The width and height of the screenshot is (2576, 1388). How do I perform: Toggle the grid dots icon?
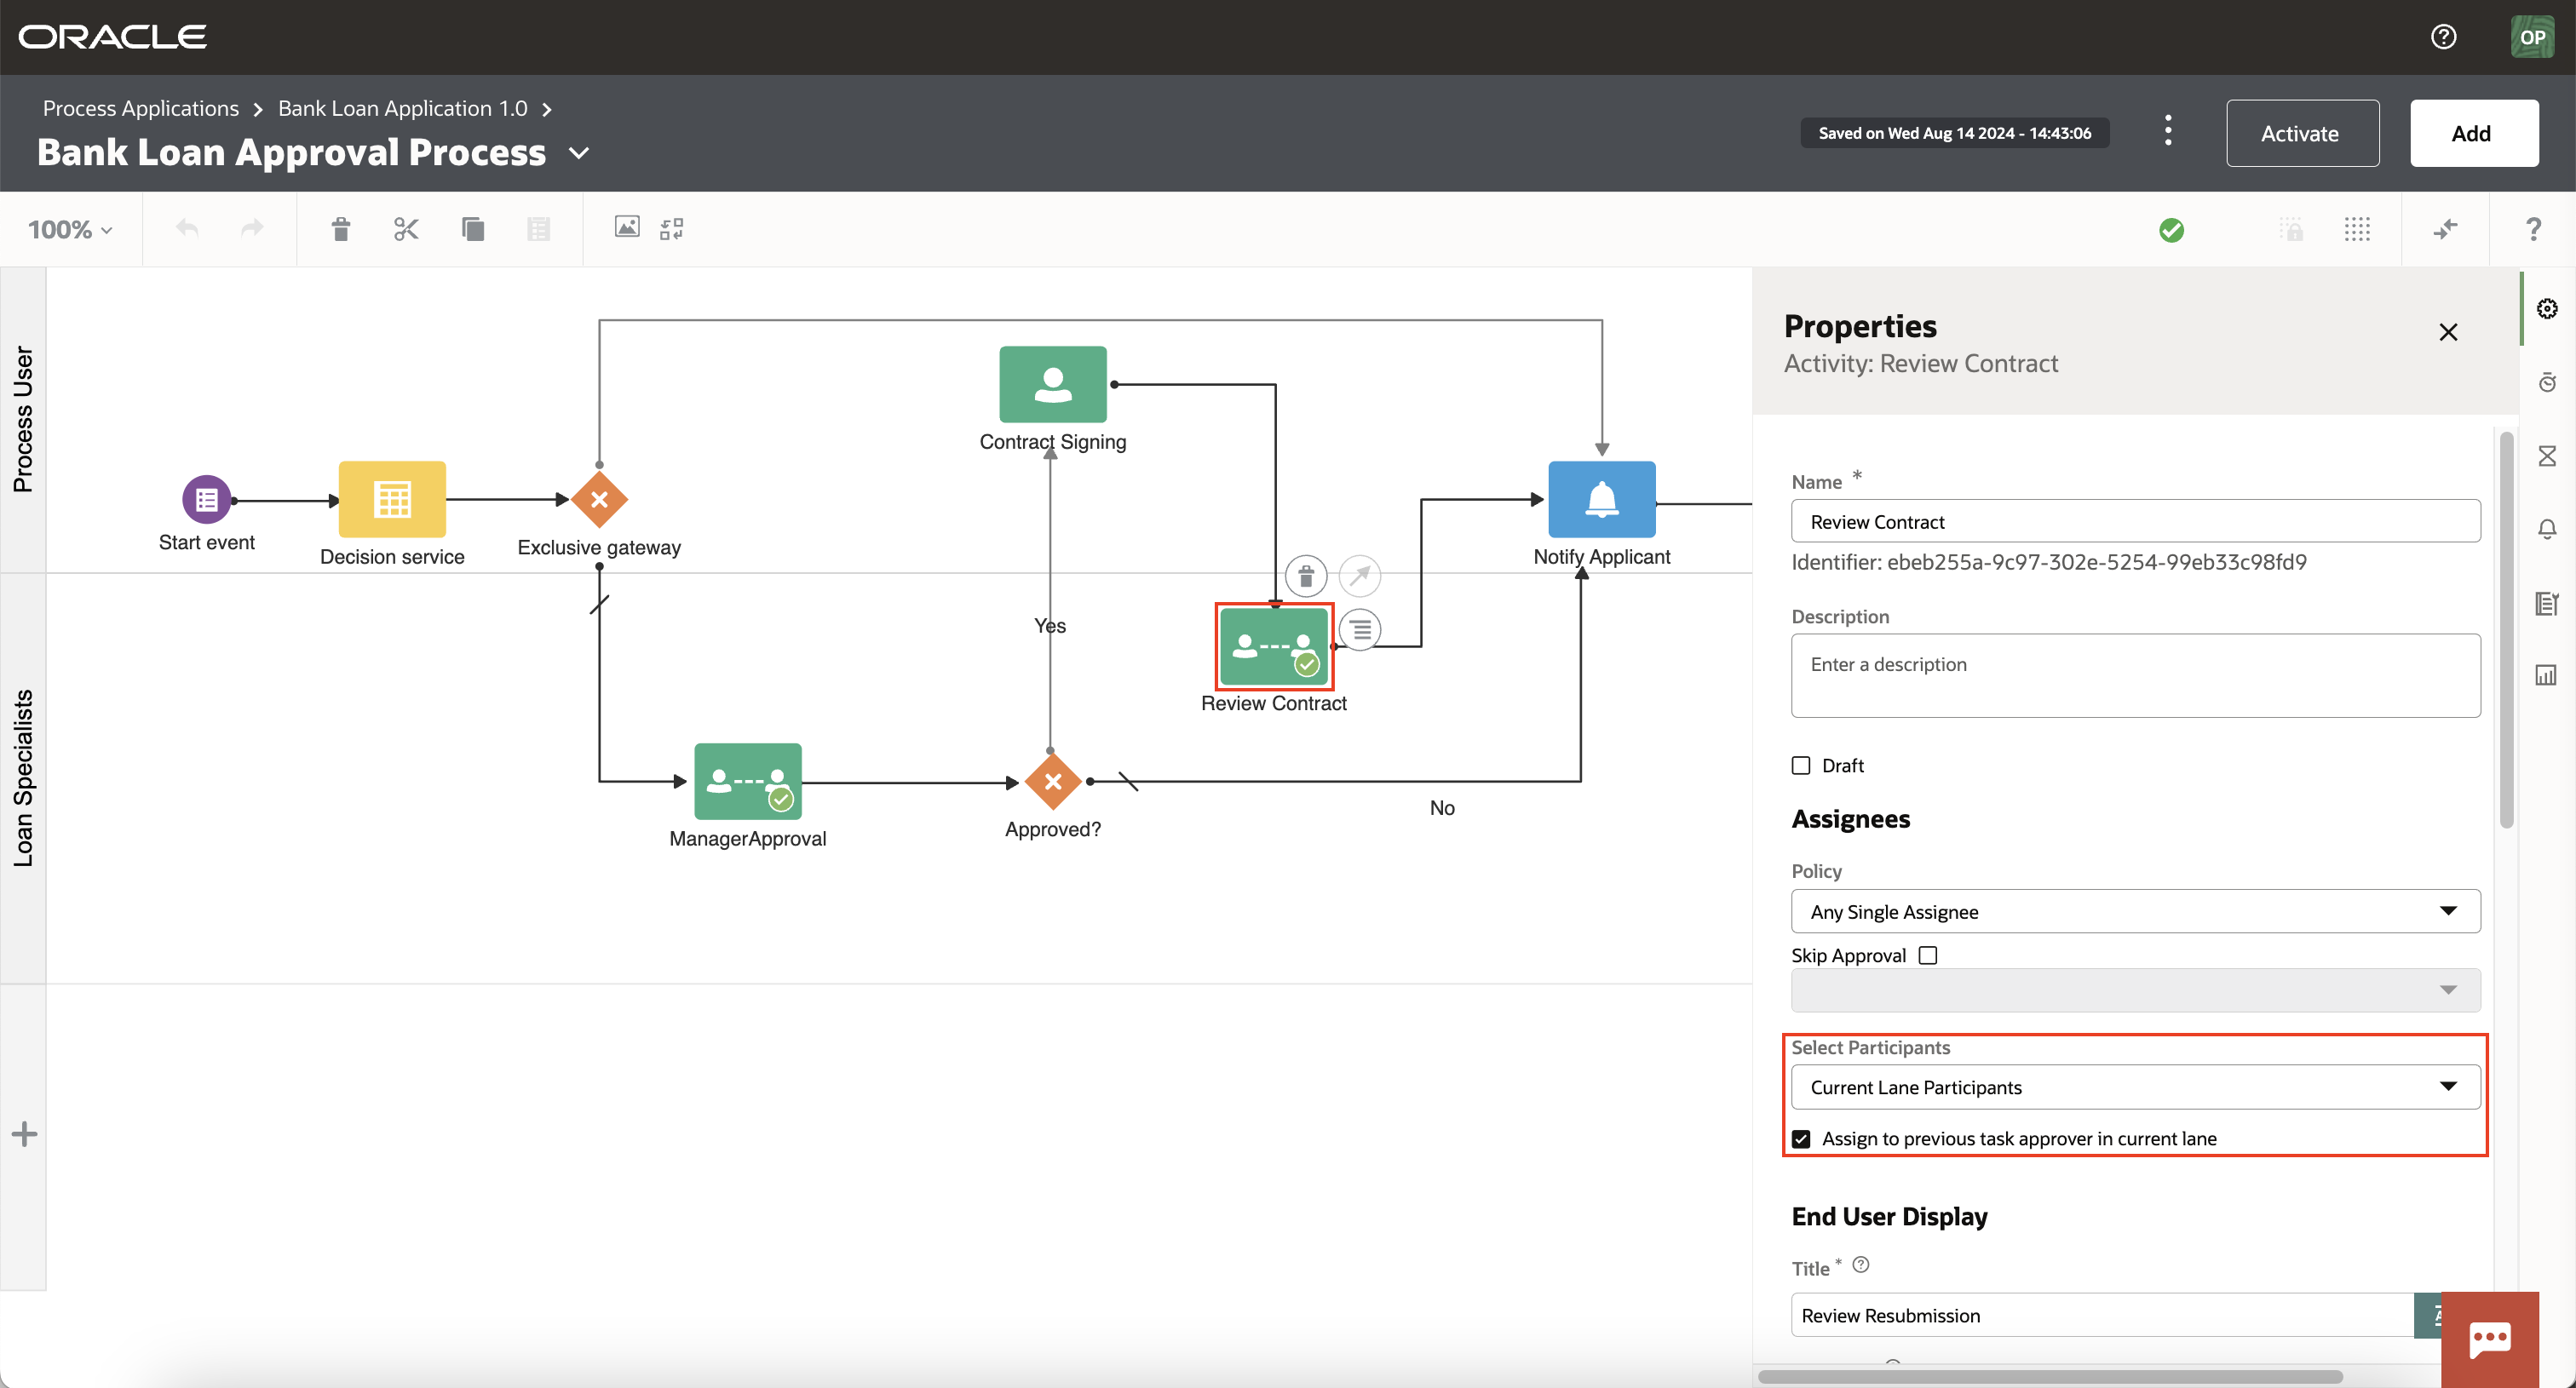tap(2356, 229)
